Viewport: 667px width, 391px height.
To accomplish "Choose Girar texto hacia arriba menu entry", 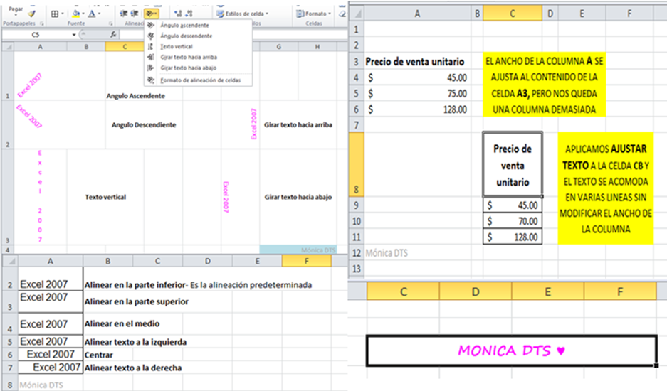I will pos(198,57).
